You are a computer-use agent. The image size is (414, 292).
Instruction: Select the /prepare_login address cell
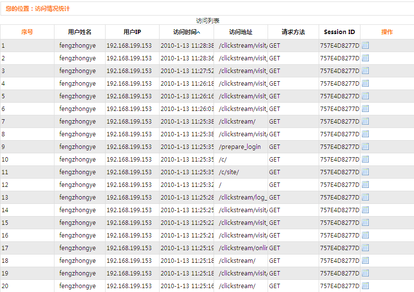point(240,146)
